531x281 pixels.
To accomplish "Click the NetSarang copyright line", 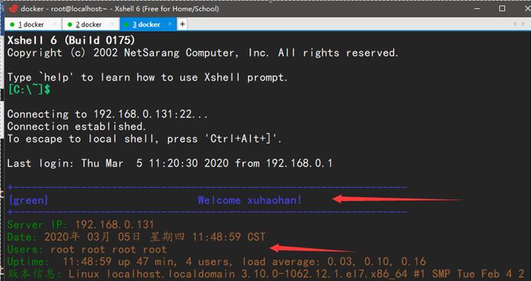I will coord(203,53).
